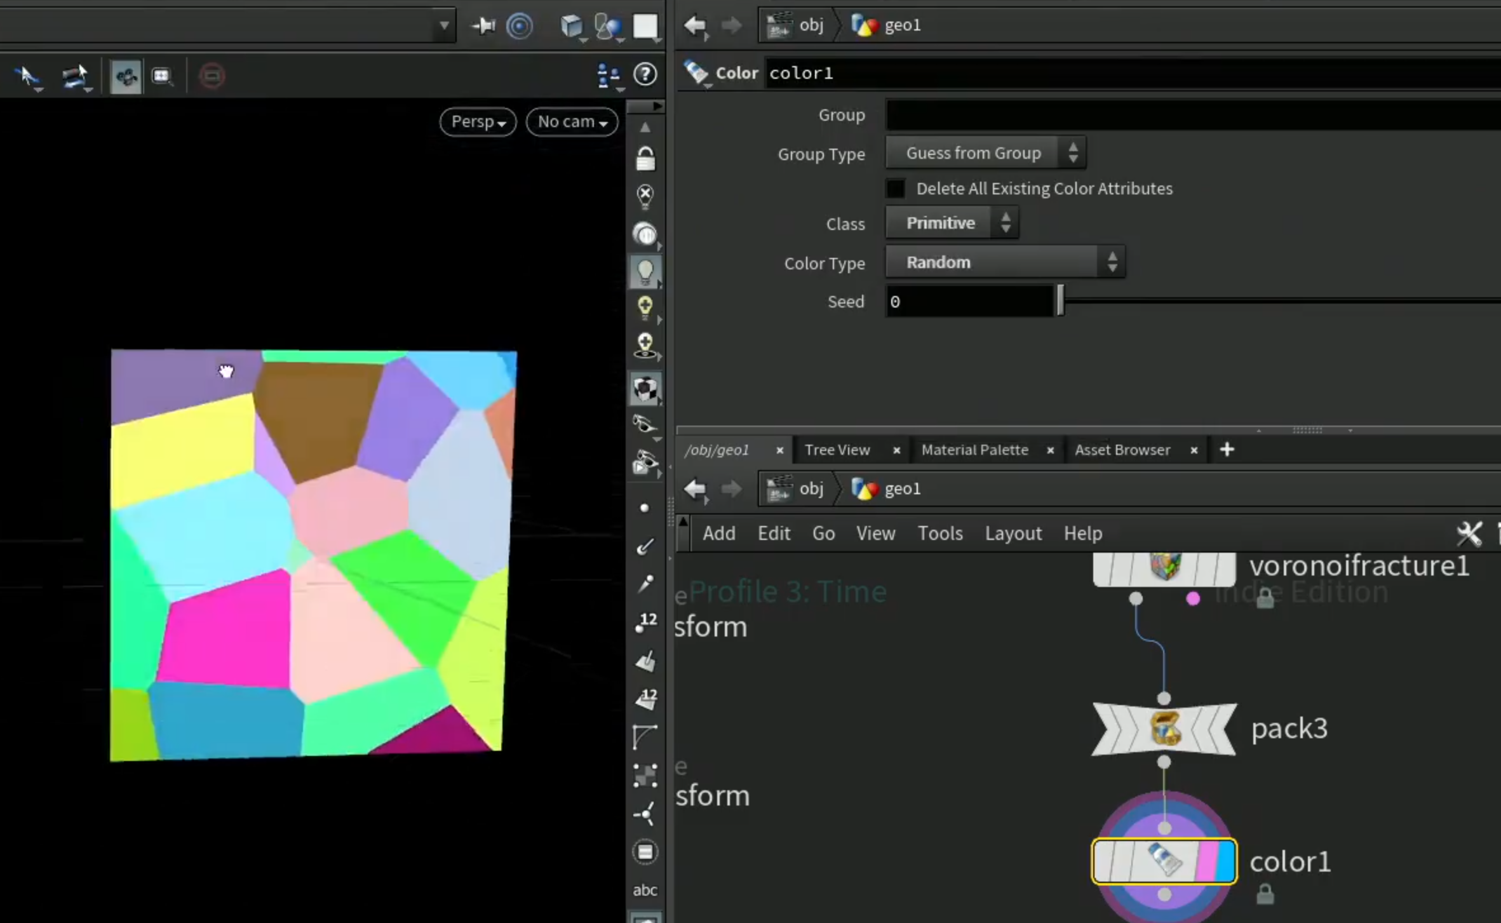Open viewport layout options icon
The height and width of the screenshot is (923, 1501).
608,76
